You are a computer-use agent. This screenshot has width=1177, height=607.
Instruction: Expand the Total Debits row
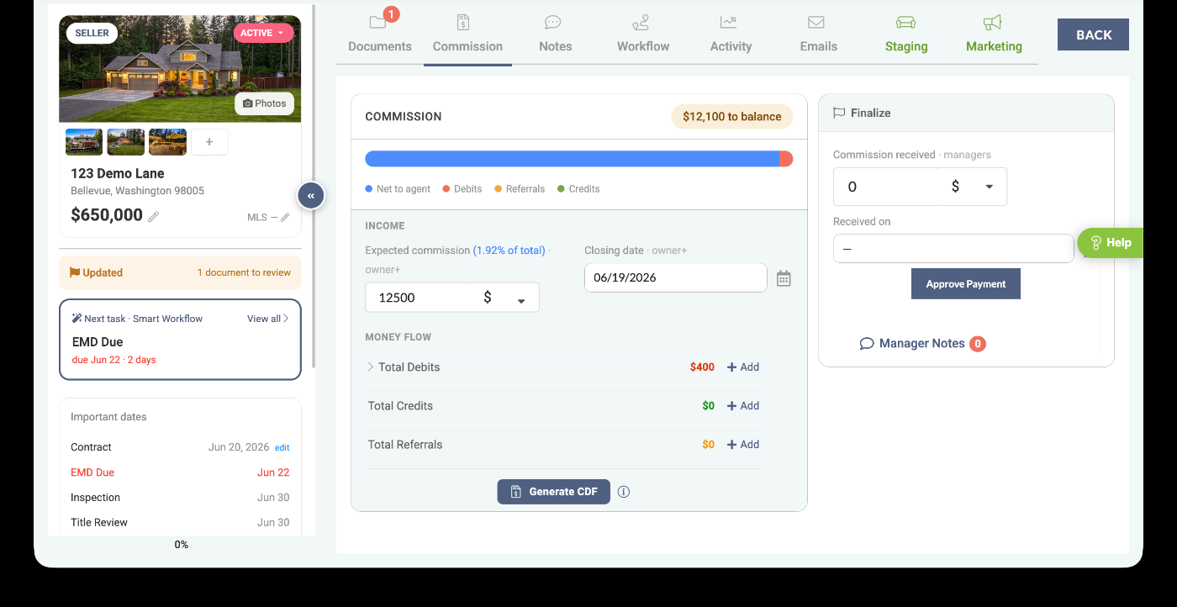[x=371, y=367]
